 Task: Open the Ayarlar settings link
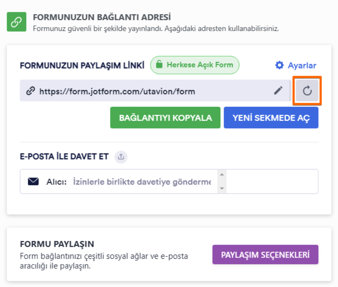click(296, 65)
